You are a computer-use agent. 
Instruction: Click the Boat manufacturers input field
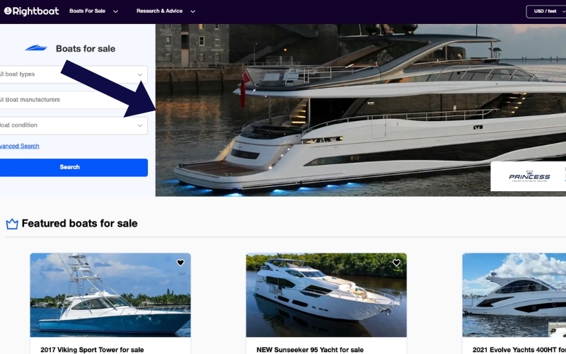pos(72,100)
